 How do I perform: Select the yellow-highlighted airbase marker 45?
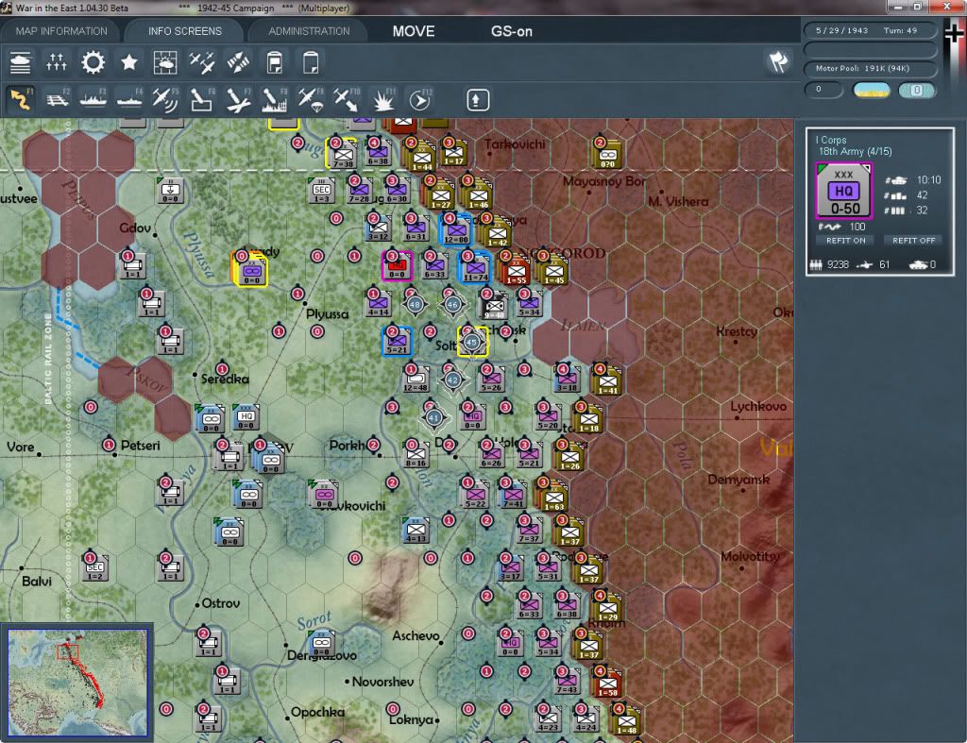click(472, 342)
